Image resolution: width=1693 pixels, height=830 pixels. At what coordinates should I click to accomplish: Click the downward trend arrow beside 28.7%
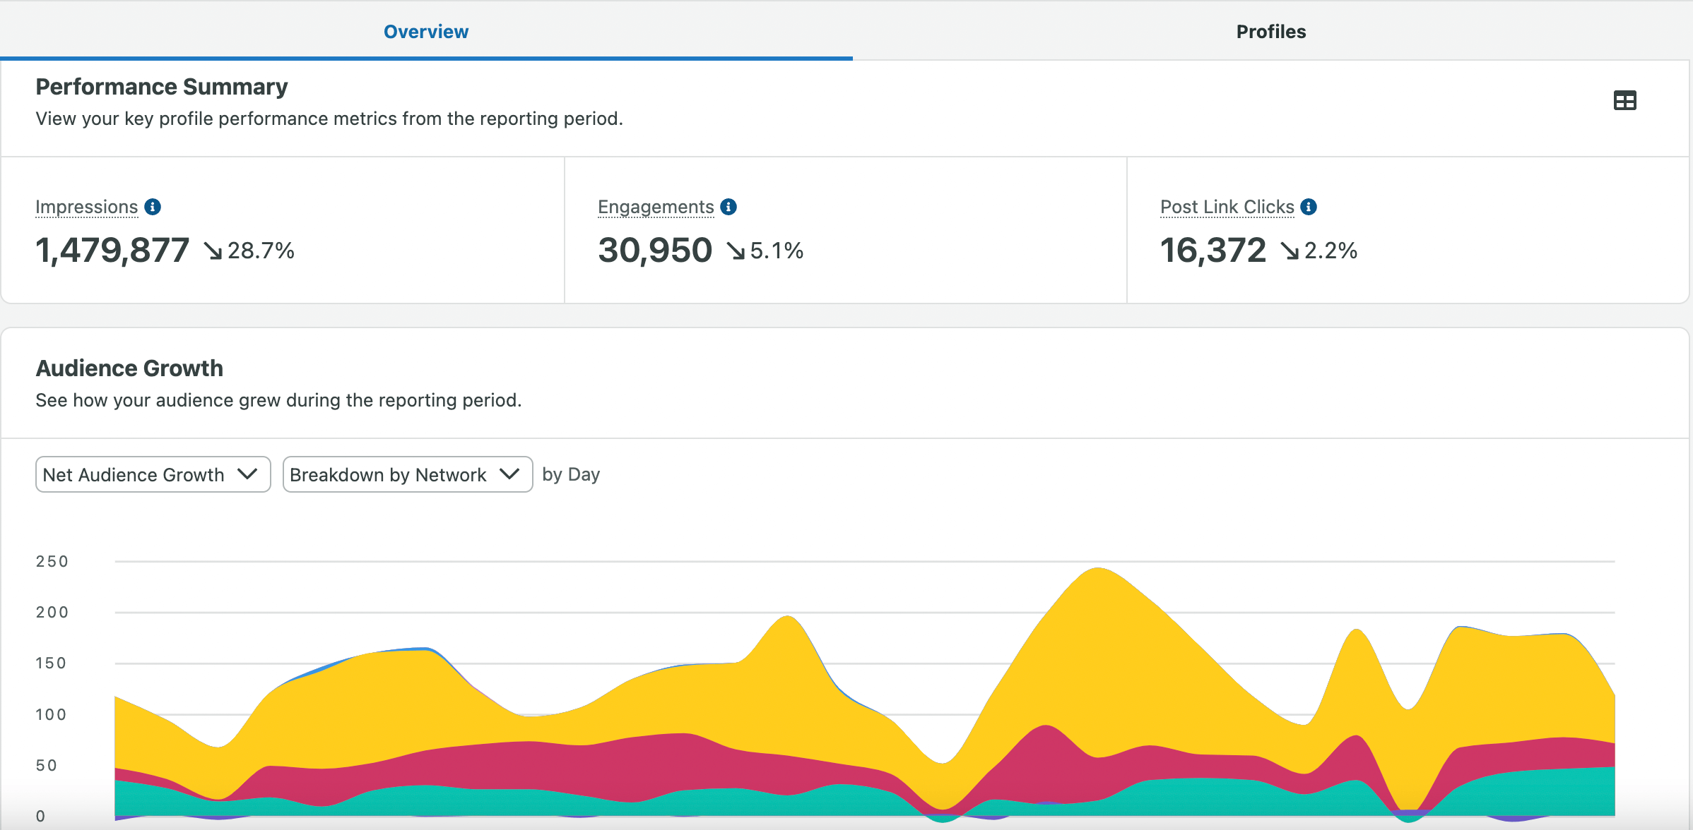[212, 251]
